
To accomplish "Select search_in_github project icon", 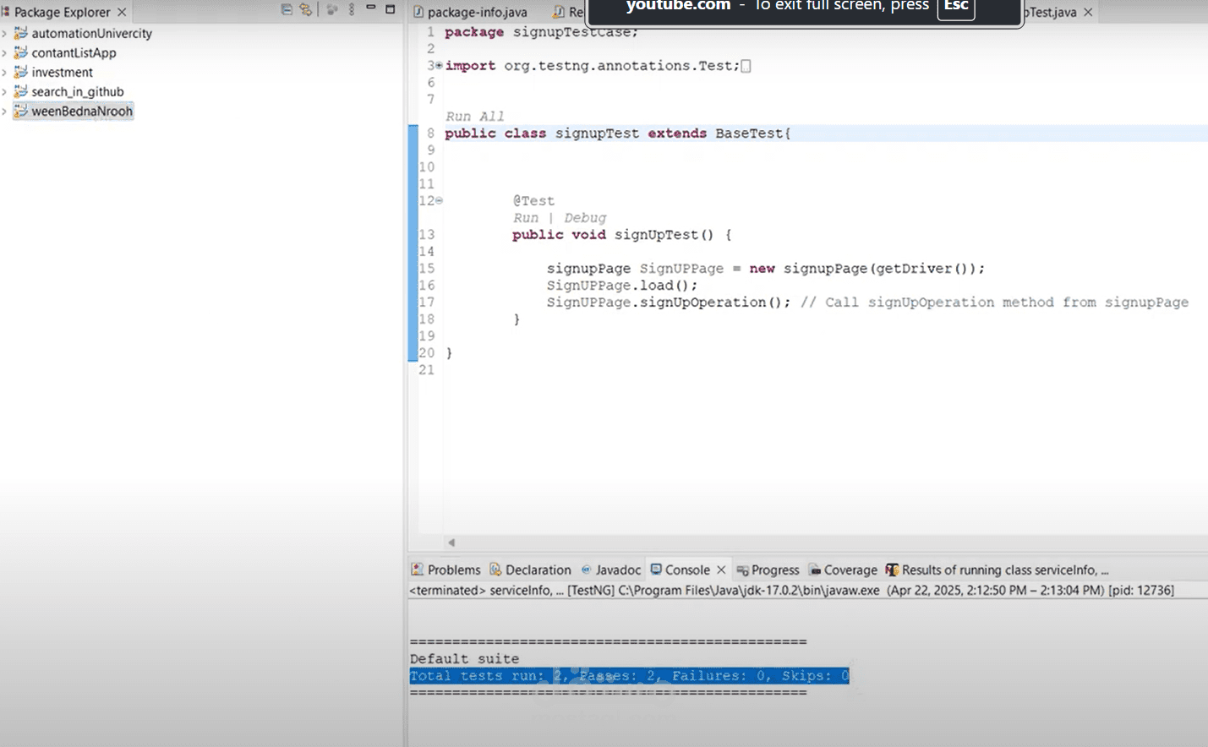I will tap(21, 91).
